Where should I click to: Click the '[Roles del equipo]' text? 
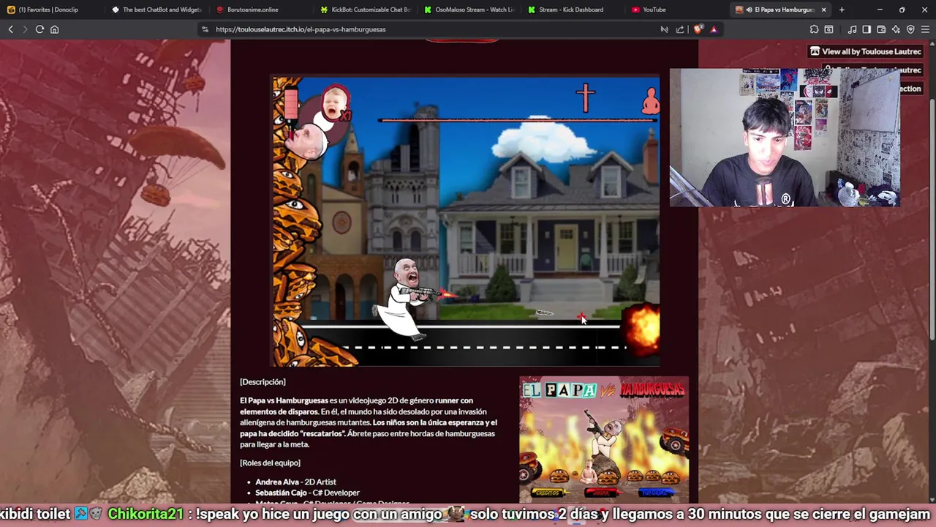(x=270, y=463)
